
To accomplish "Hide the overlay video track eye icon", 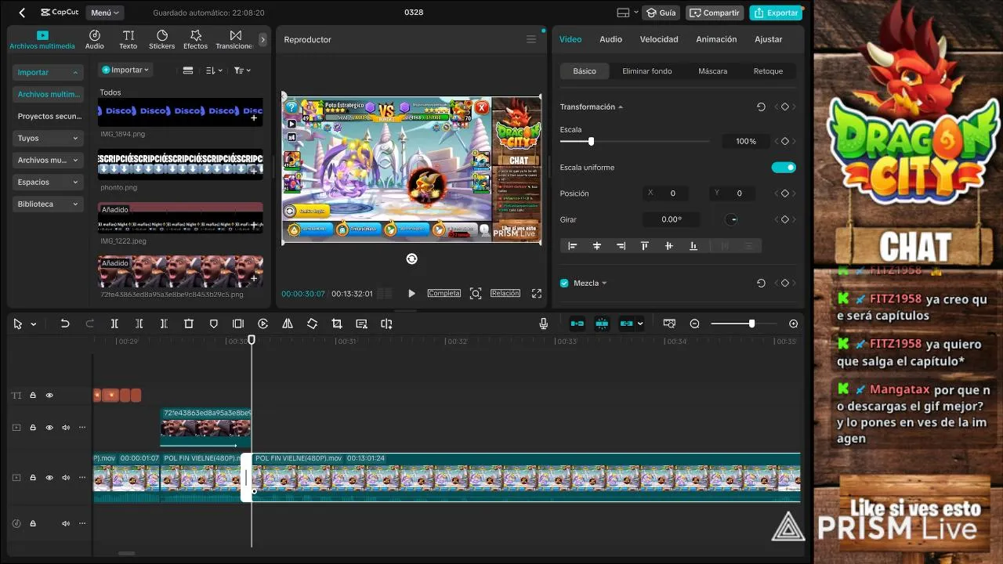I will pos(49,428).
